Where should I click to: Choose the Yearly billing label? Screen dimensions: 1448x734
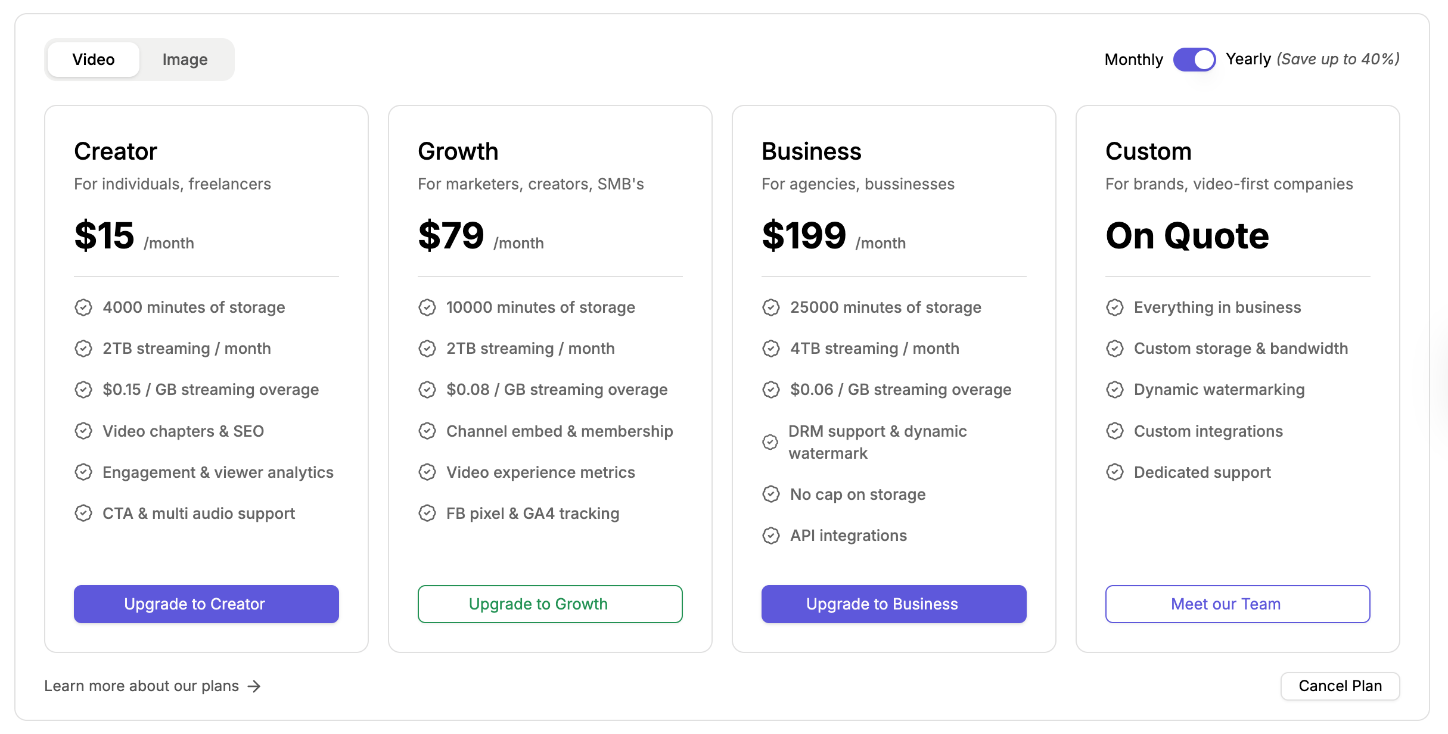(x=1248, y=59)
